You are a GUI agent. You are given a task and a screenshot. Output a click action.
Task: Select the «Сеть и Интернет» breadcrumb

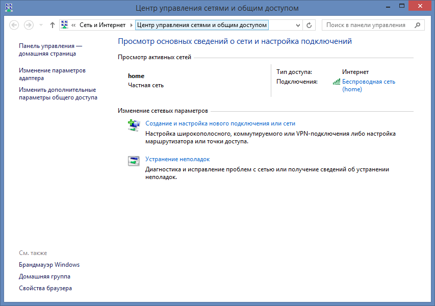[102, 25]
